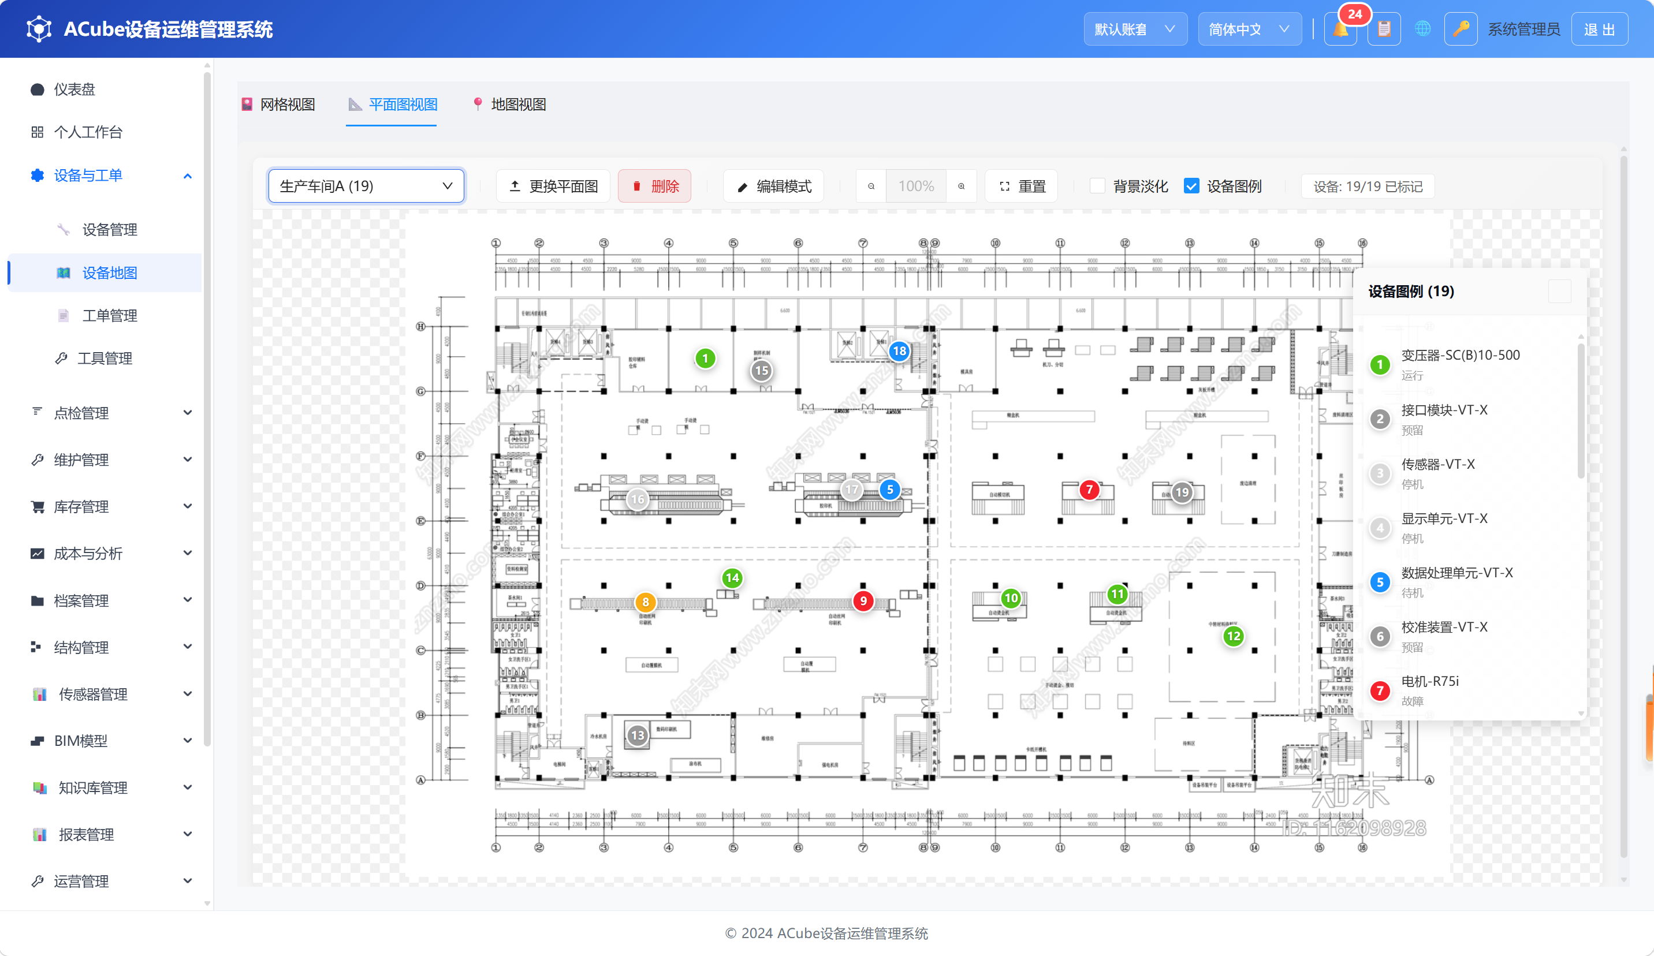Click the legend panel scrollbar

coord(1581,412)
